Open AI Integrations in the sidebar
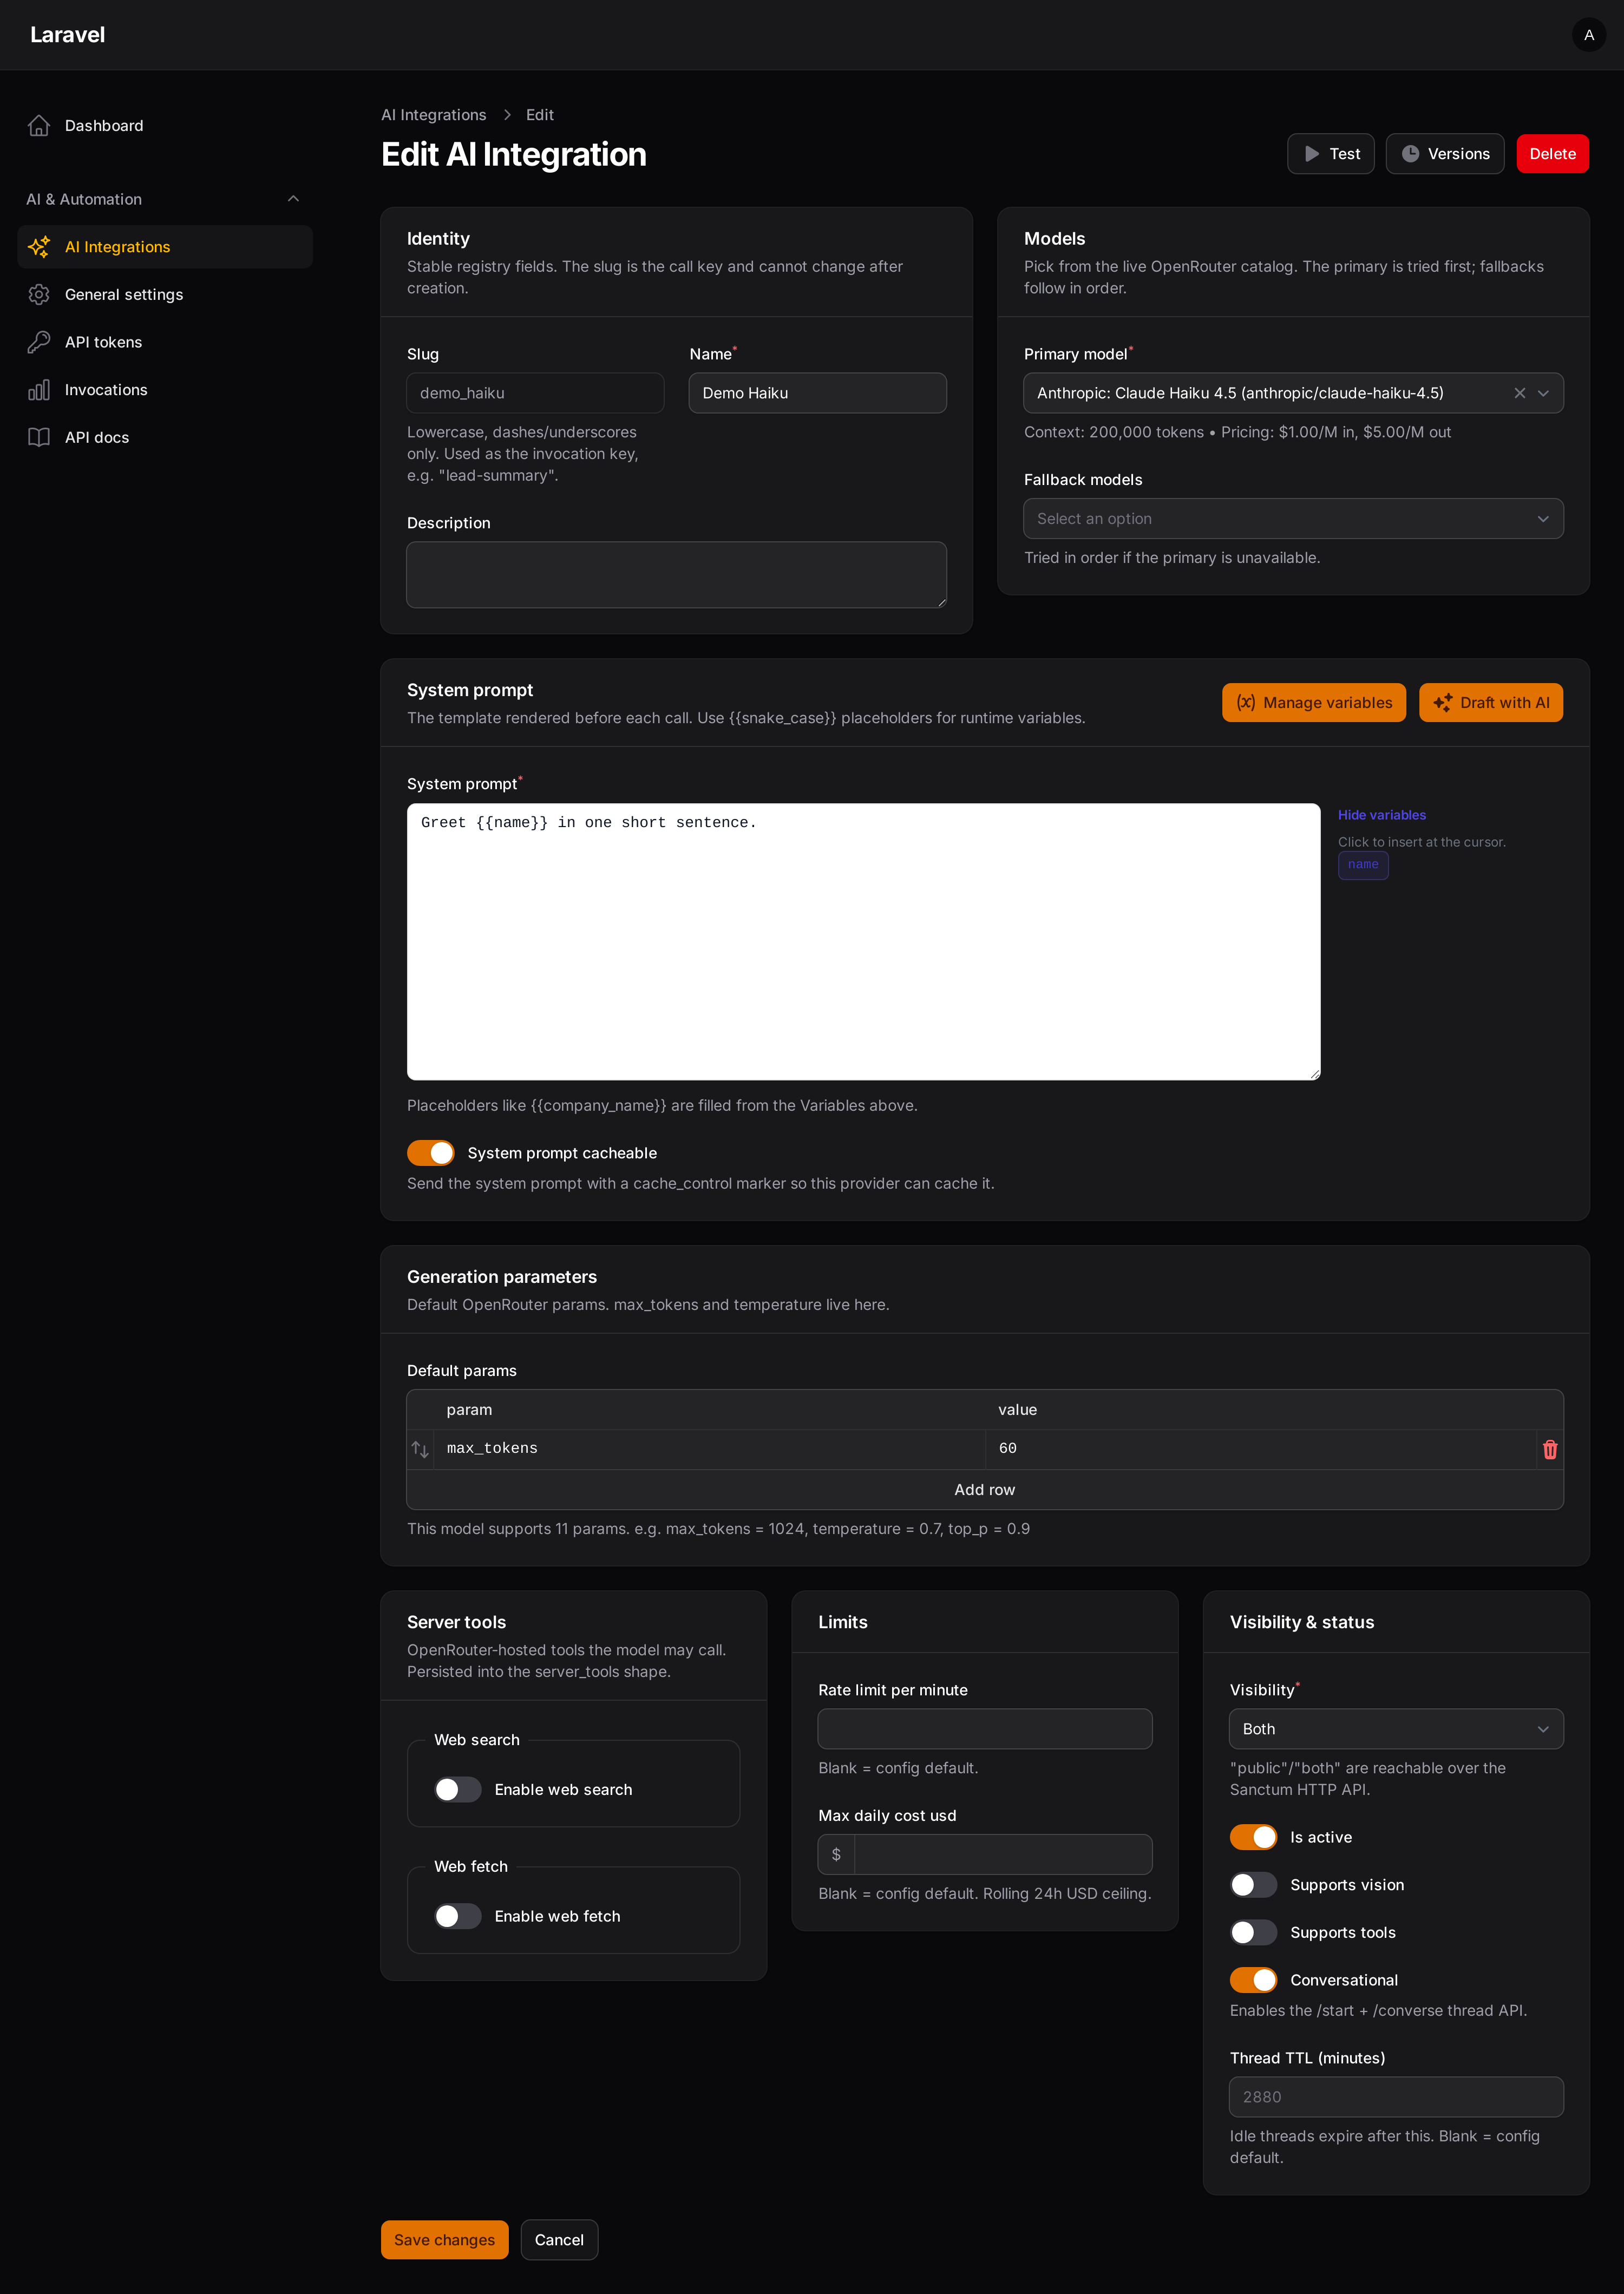 (x=165, y=247)
